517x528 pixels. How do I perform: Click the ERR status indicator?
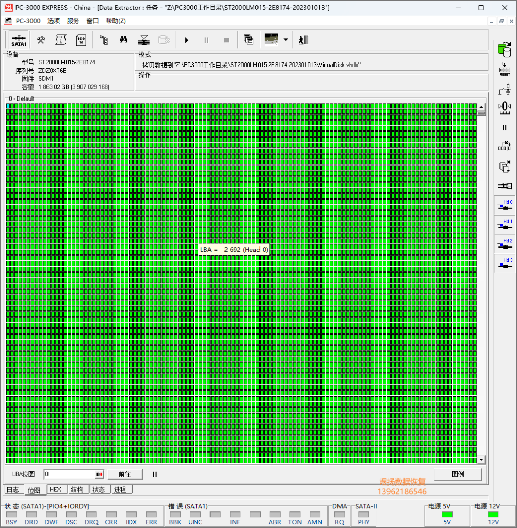pos(151,514)
